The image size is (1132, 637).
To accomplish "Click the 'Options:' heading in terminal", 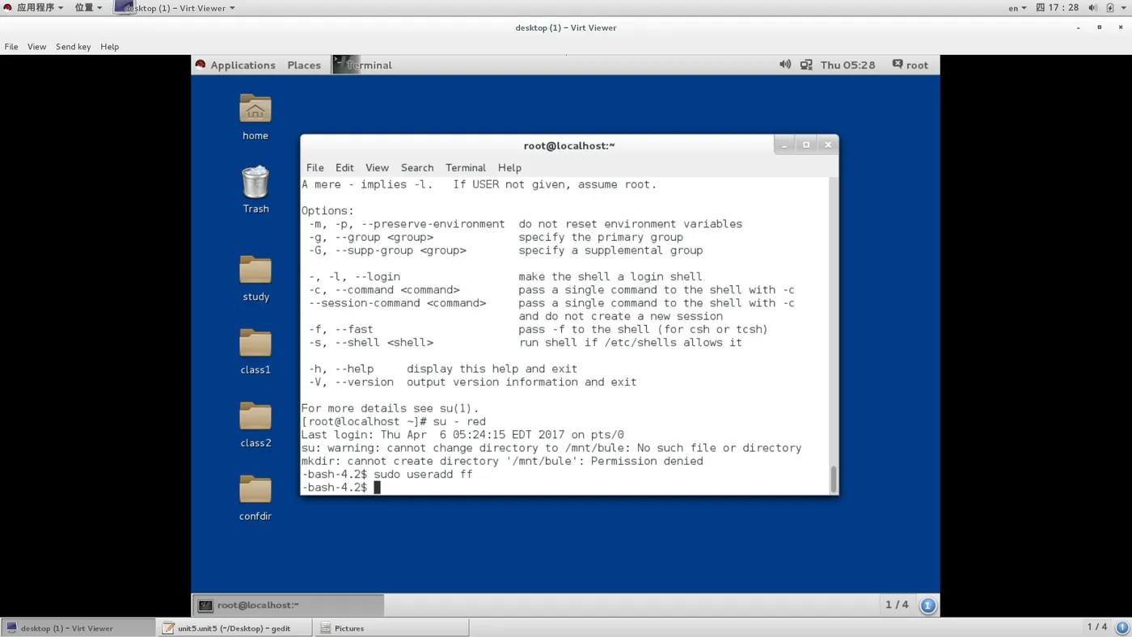I will coord(327,210).
